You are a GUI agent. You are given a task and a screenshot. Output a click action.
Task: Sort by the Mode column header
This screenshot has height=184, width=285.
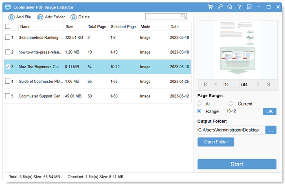click(145, 27)
